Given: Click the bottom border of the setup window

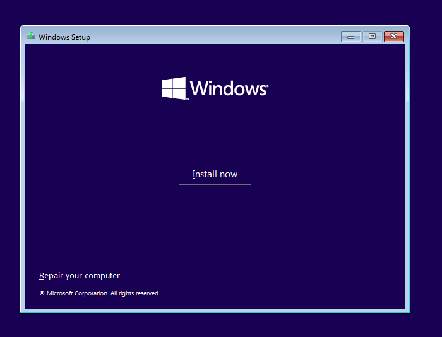Looking at the screenshot, I should pos(215,310).
